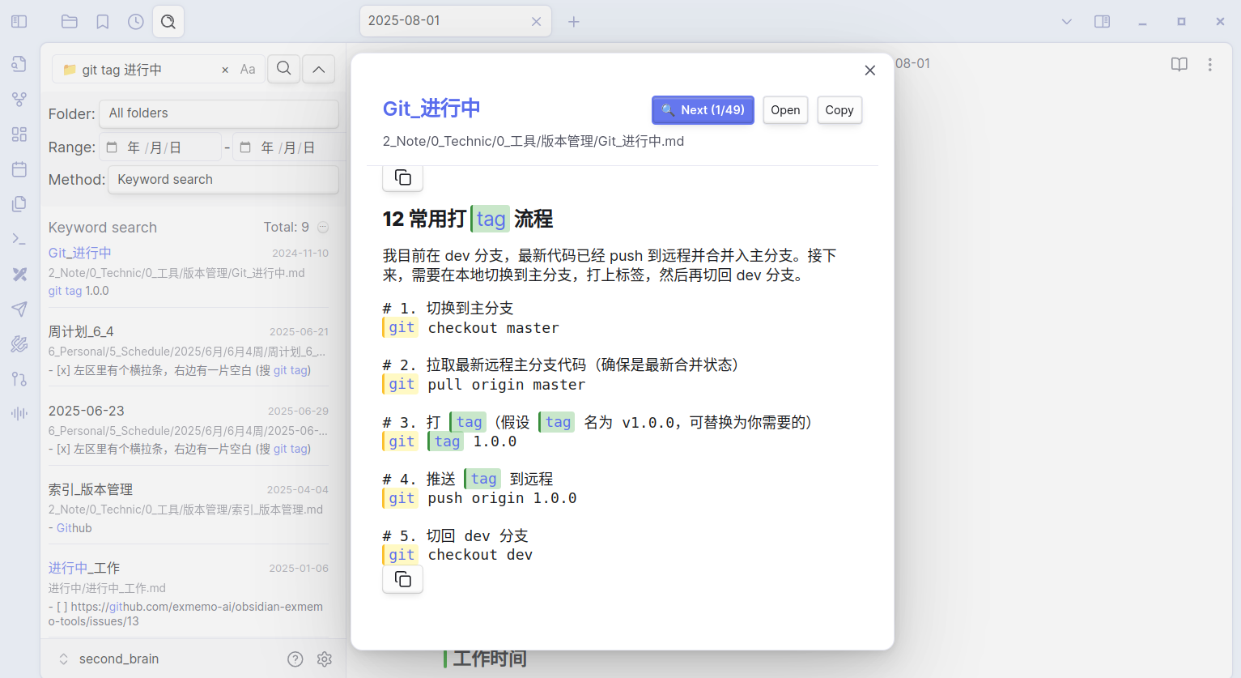1241x678 pixels.
Task: Click the Open button in modal
Action: pos(785,110)
